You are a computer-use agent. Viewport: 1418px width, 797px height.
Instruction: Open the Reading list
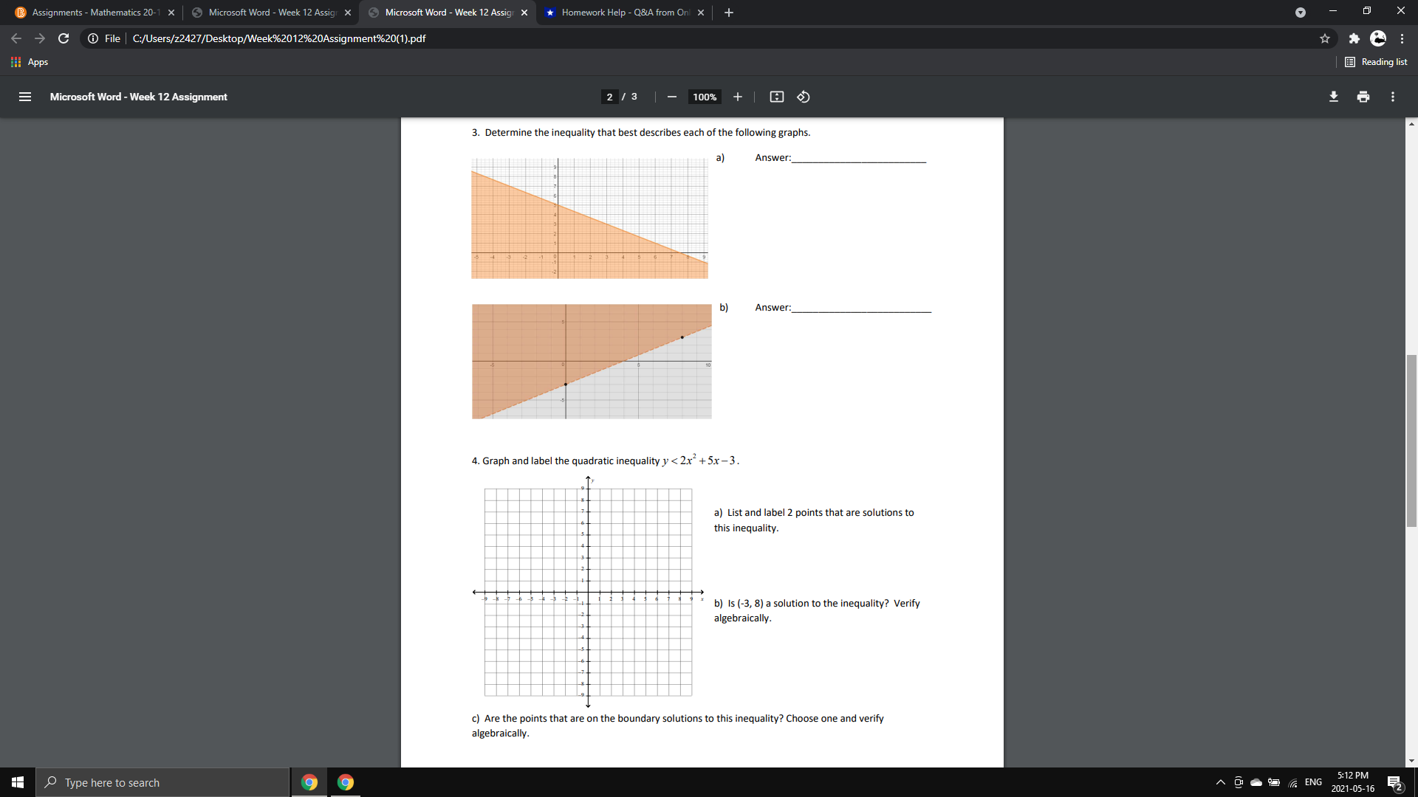tap(1376, 62)
